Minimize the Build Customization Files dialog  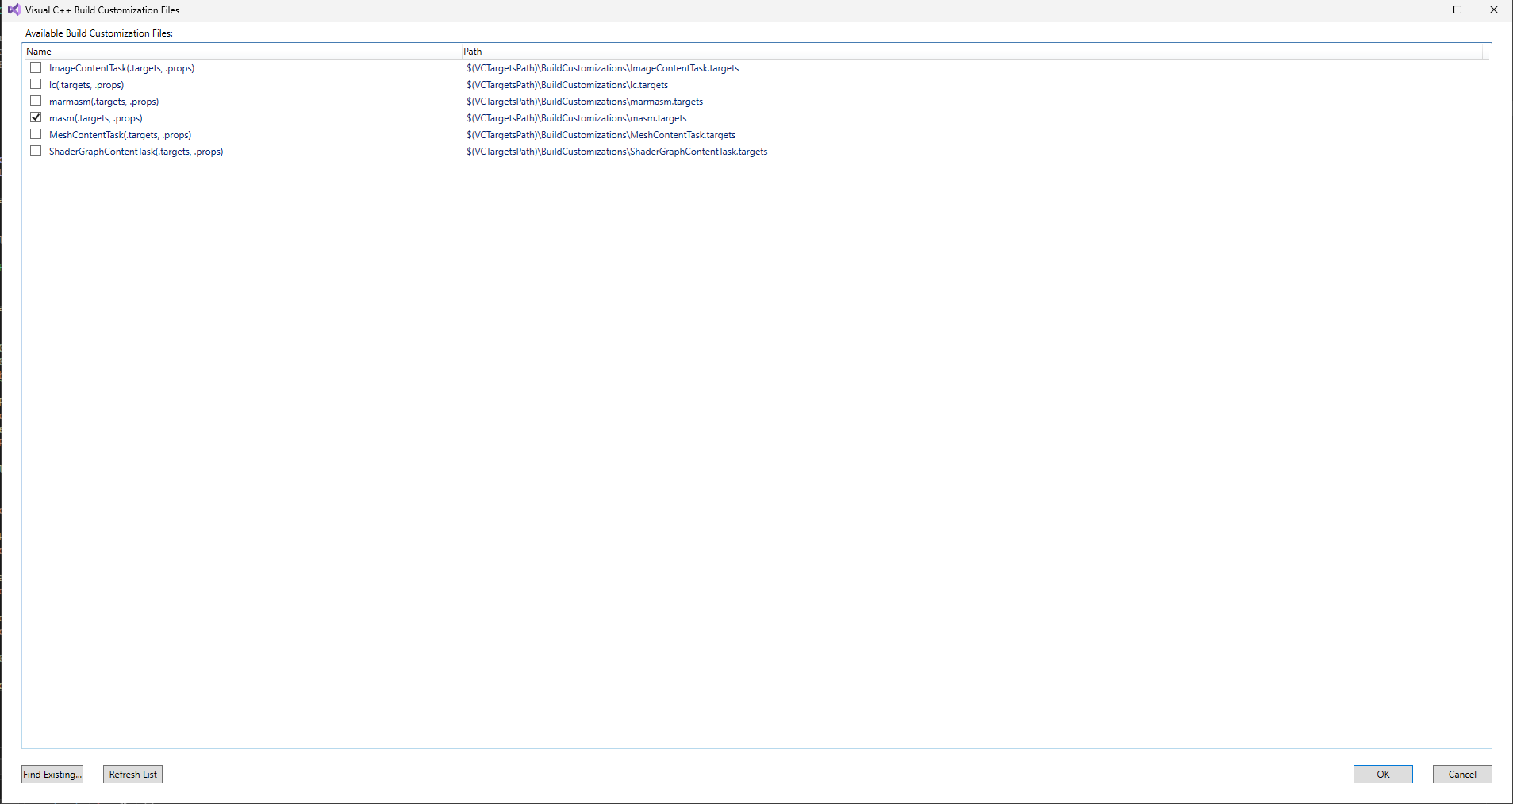(x=1421, y=10)
